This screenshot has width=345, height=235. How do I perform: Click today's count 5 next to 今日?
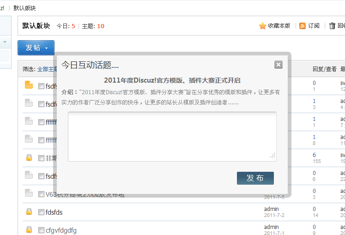coord(73,26)
